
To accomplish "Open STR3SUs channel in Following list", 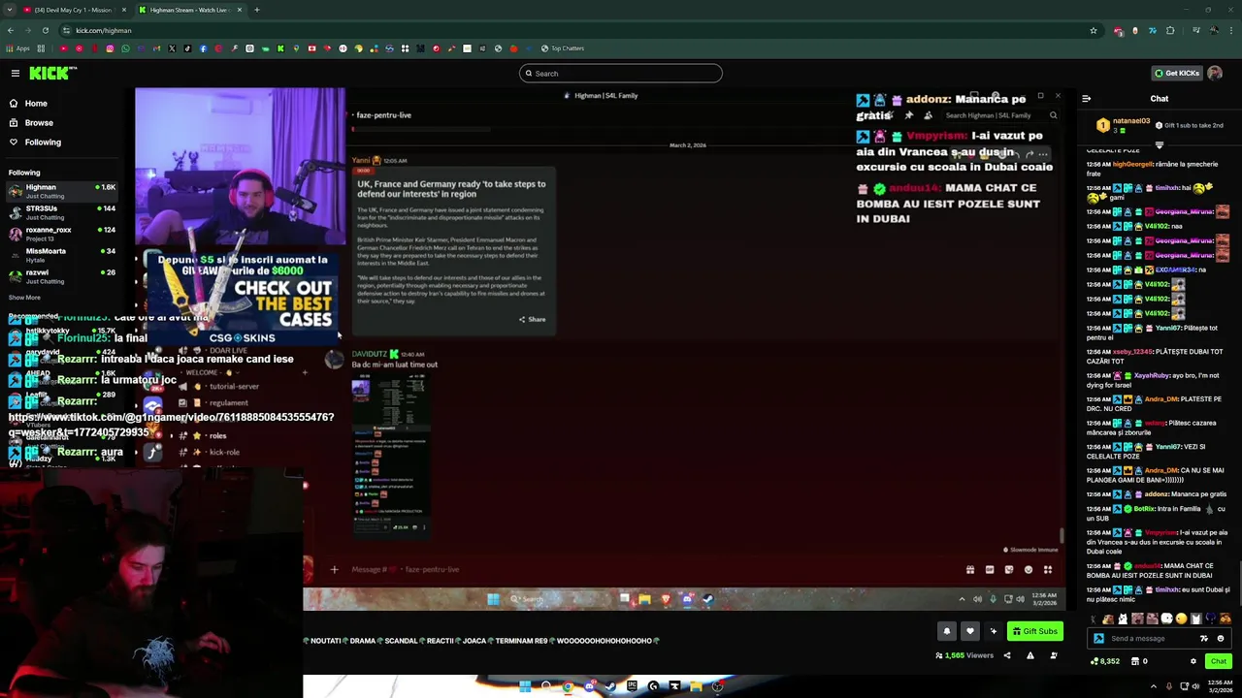I will tap(62, 212).
